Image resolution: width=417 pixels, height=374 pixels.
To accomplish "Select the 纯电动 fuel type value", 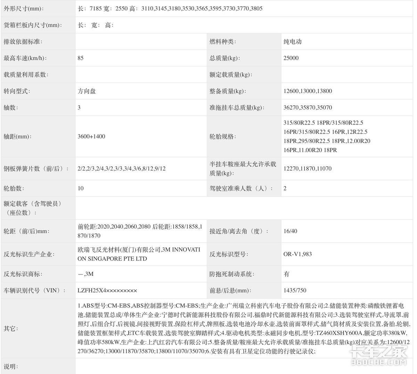I will point(292,42).
